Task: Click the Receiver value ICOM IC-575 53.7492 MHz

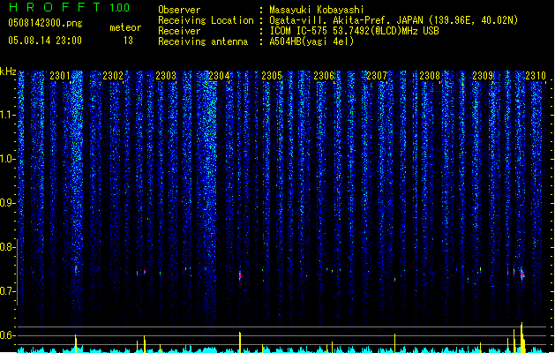Action: [354, 31]
